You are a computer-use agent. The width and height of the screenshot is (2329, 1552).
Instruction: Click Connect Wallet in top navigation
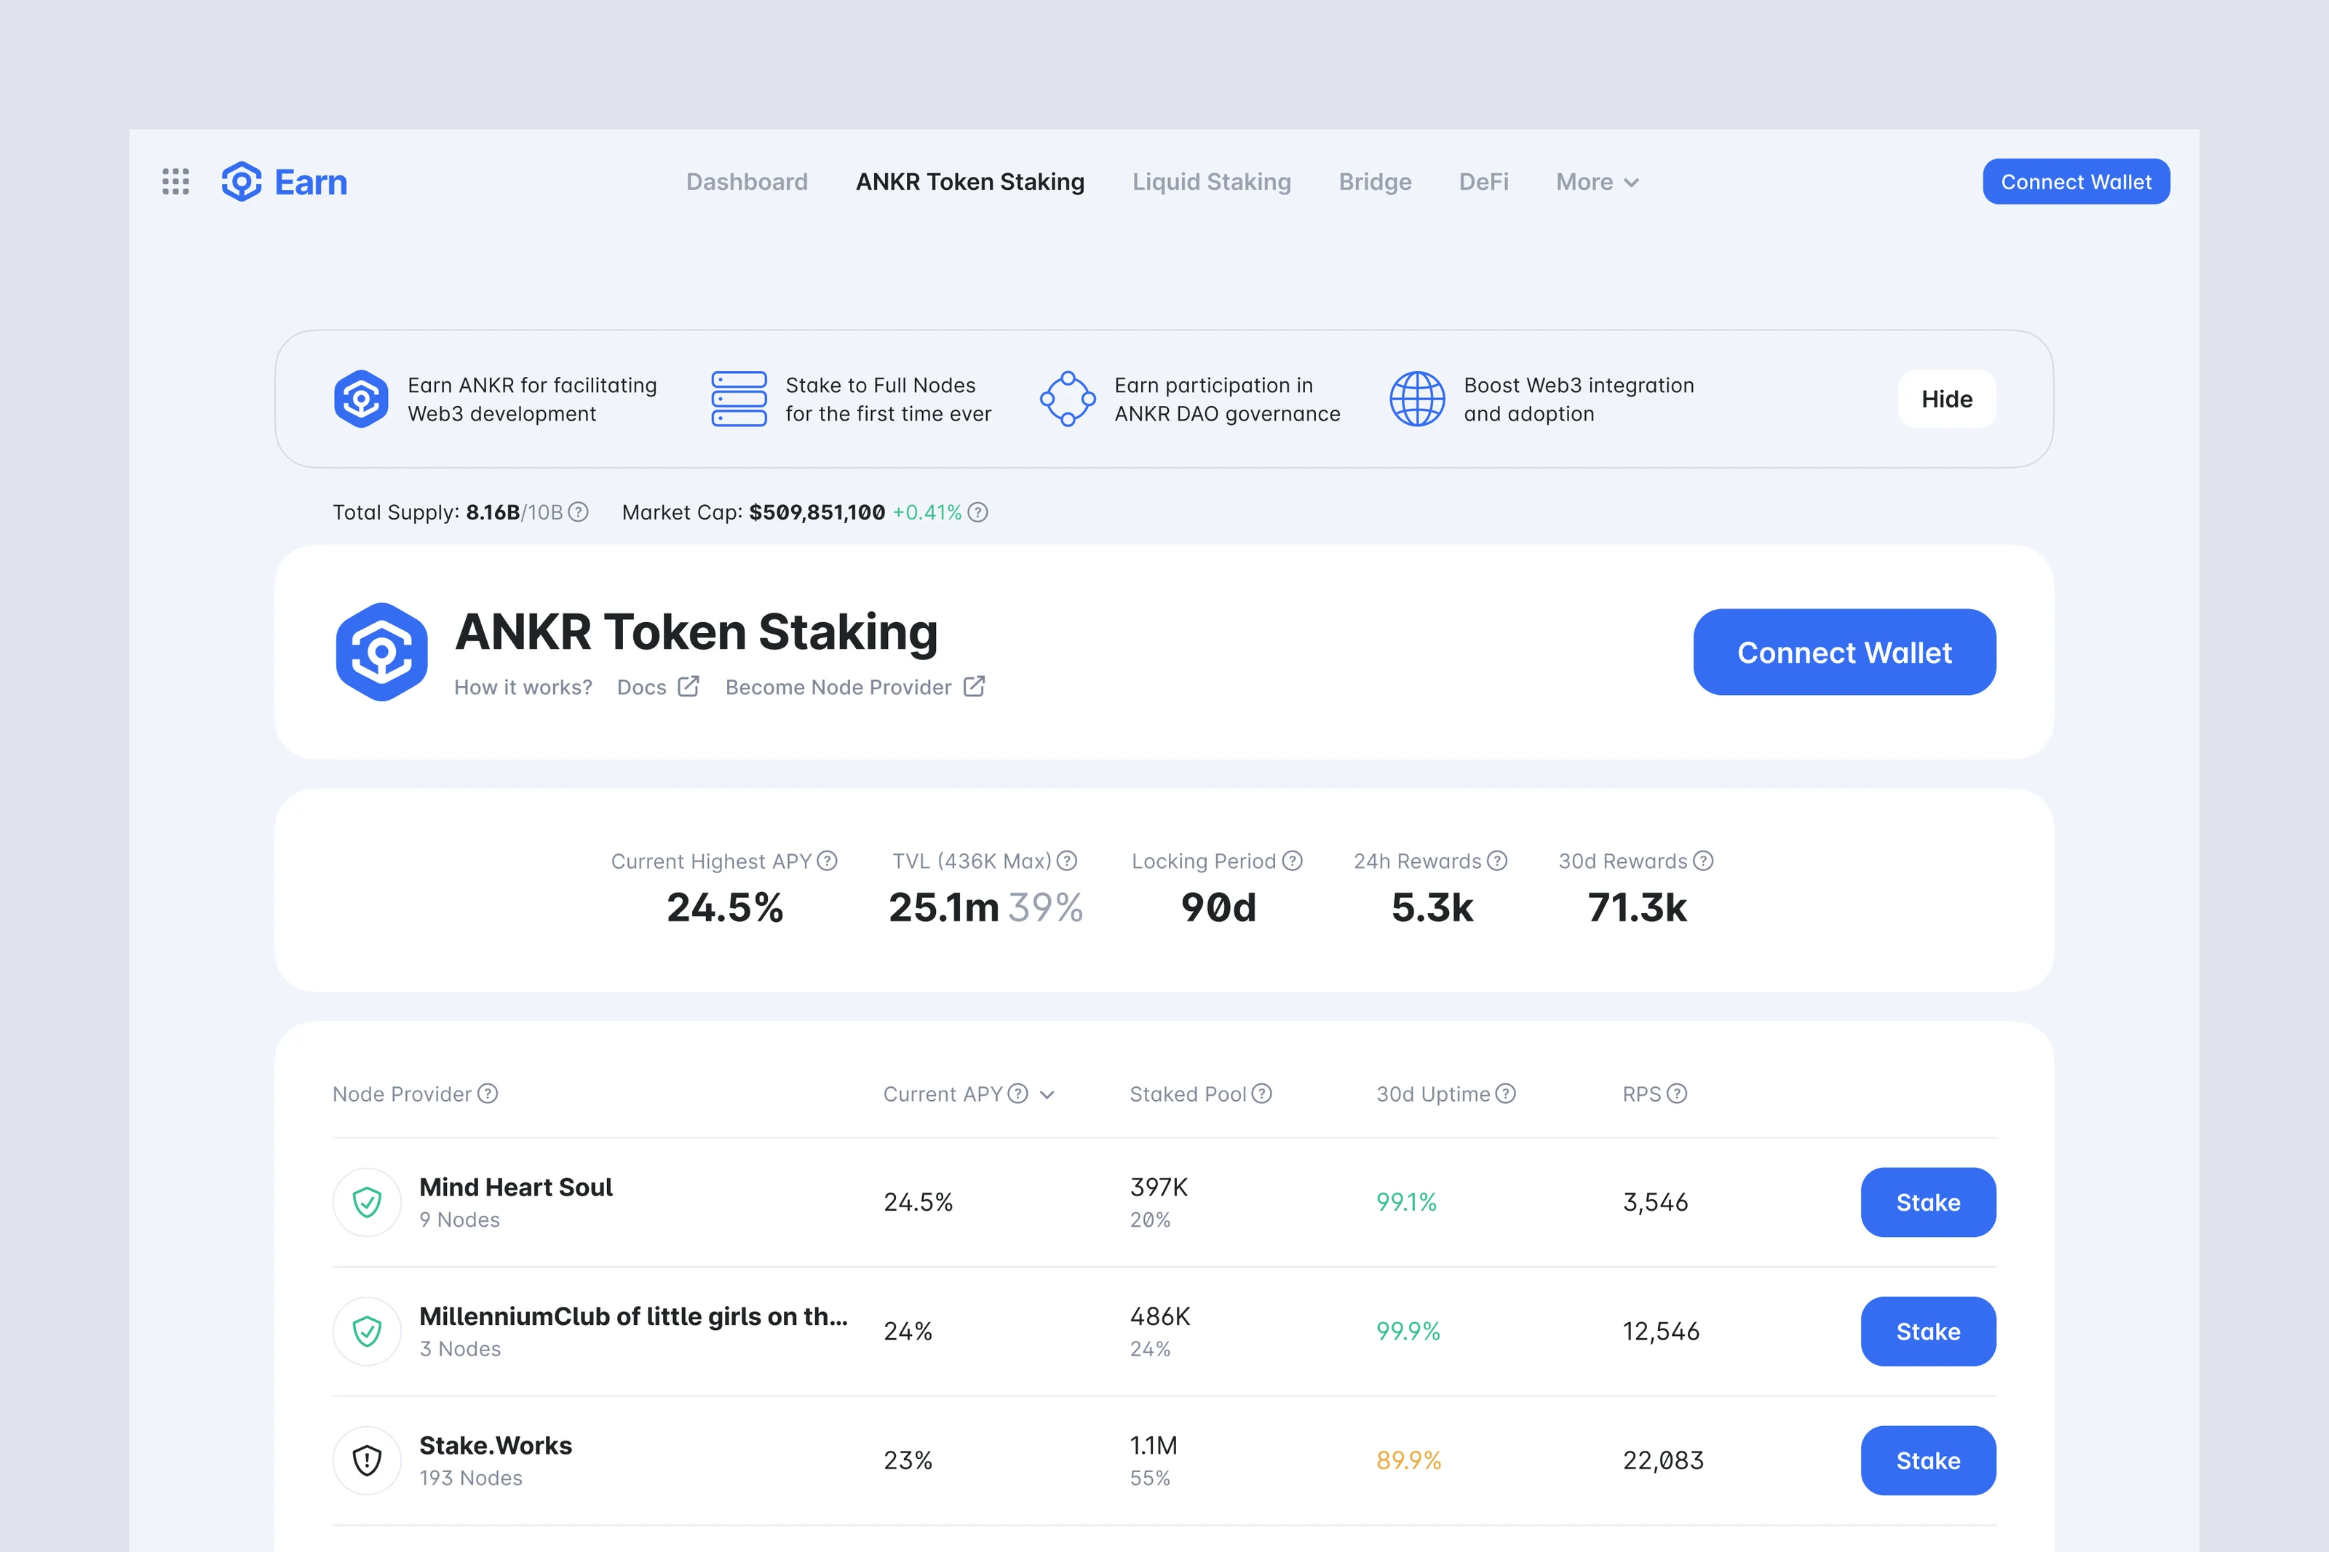click(x=2076, y=181)
